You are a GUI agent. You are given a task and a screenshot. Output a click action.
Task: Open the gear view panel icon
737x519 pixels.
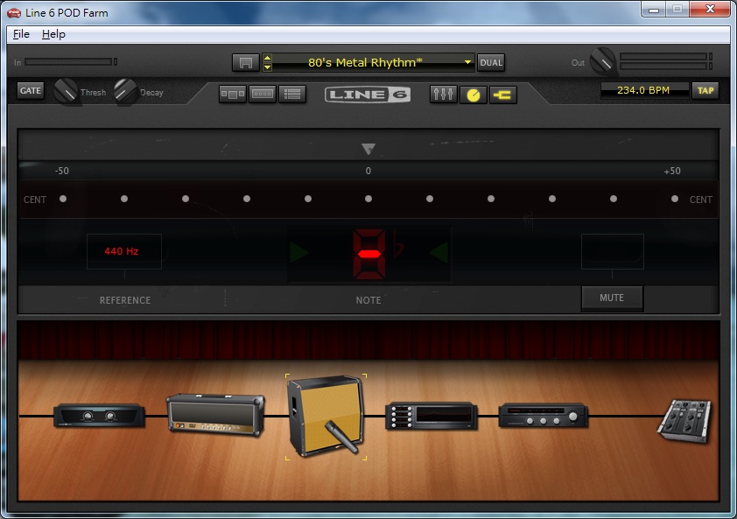[233, 94]
